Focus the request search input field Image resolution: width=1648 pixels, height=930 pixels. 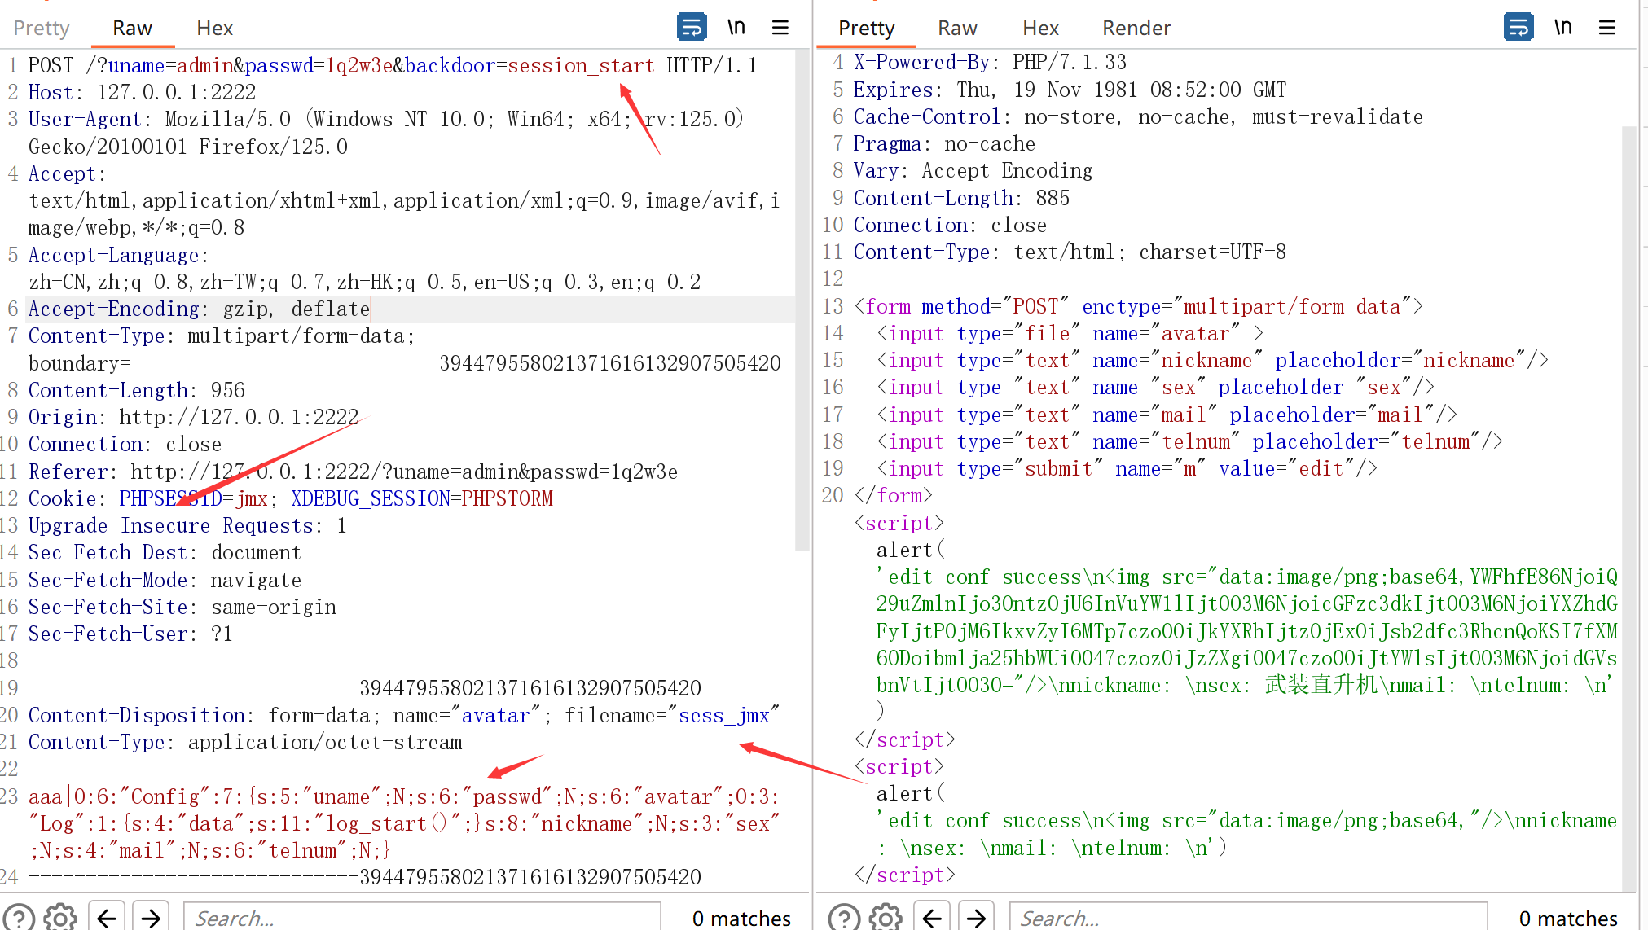tap(422, 918)
